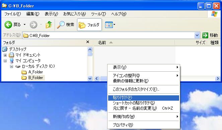
Task: Choose ショートカットの貼り付け(S)
Action: [x=144, y=103]
